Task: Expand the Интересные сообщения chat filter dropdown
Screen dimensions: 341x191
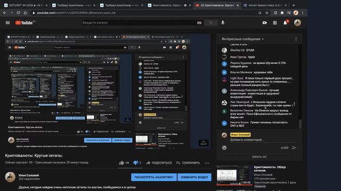Action: (x=243, y=39)
